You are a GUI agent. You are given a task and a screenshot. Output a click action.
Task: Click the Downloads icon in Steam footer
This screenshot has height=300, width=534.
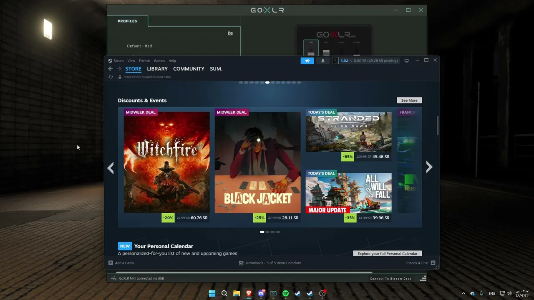[241, 263]
